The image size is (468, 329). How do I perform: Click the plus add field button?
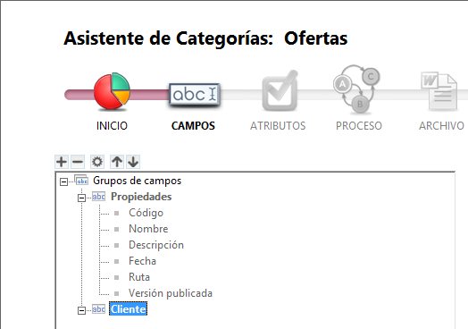62,162
